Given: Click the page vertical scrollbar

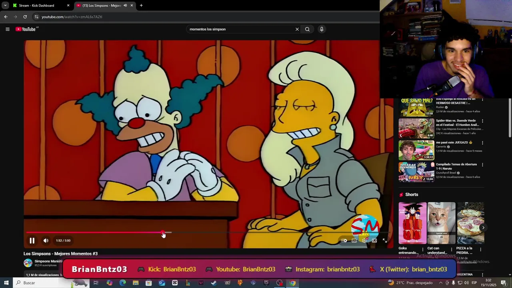Looking at the screenshot, I should [x=510, y=117].
